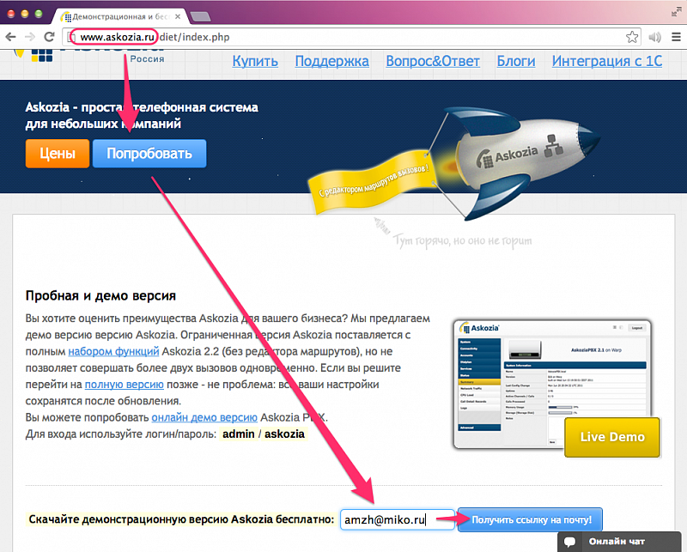687x552 pixels.
Task: Select the askozia password text
Action: [x=285, y=434]
